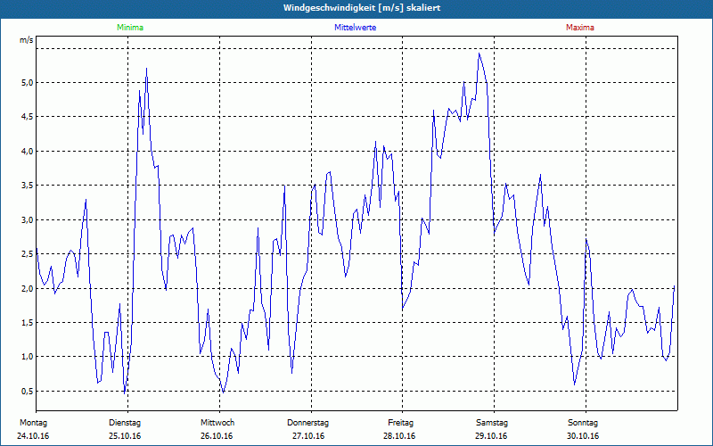The width and height of the screenshot is (713, 446).
Task: Click the date 24.10.16
Action: tap(33, 436)
